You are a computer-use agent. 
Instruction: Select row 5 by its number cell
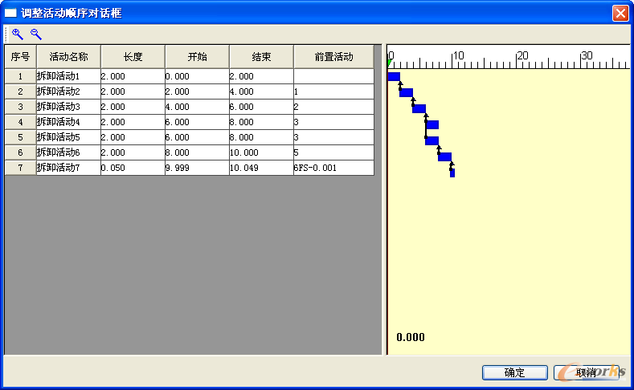click(20, 137)
